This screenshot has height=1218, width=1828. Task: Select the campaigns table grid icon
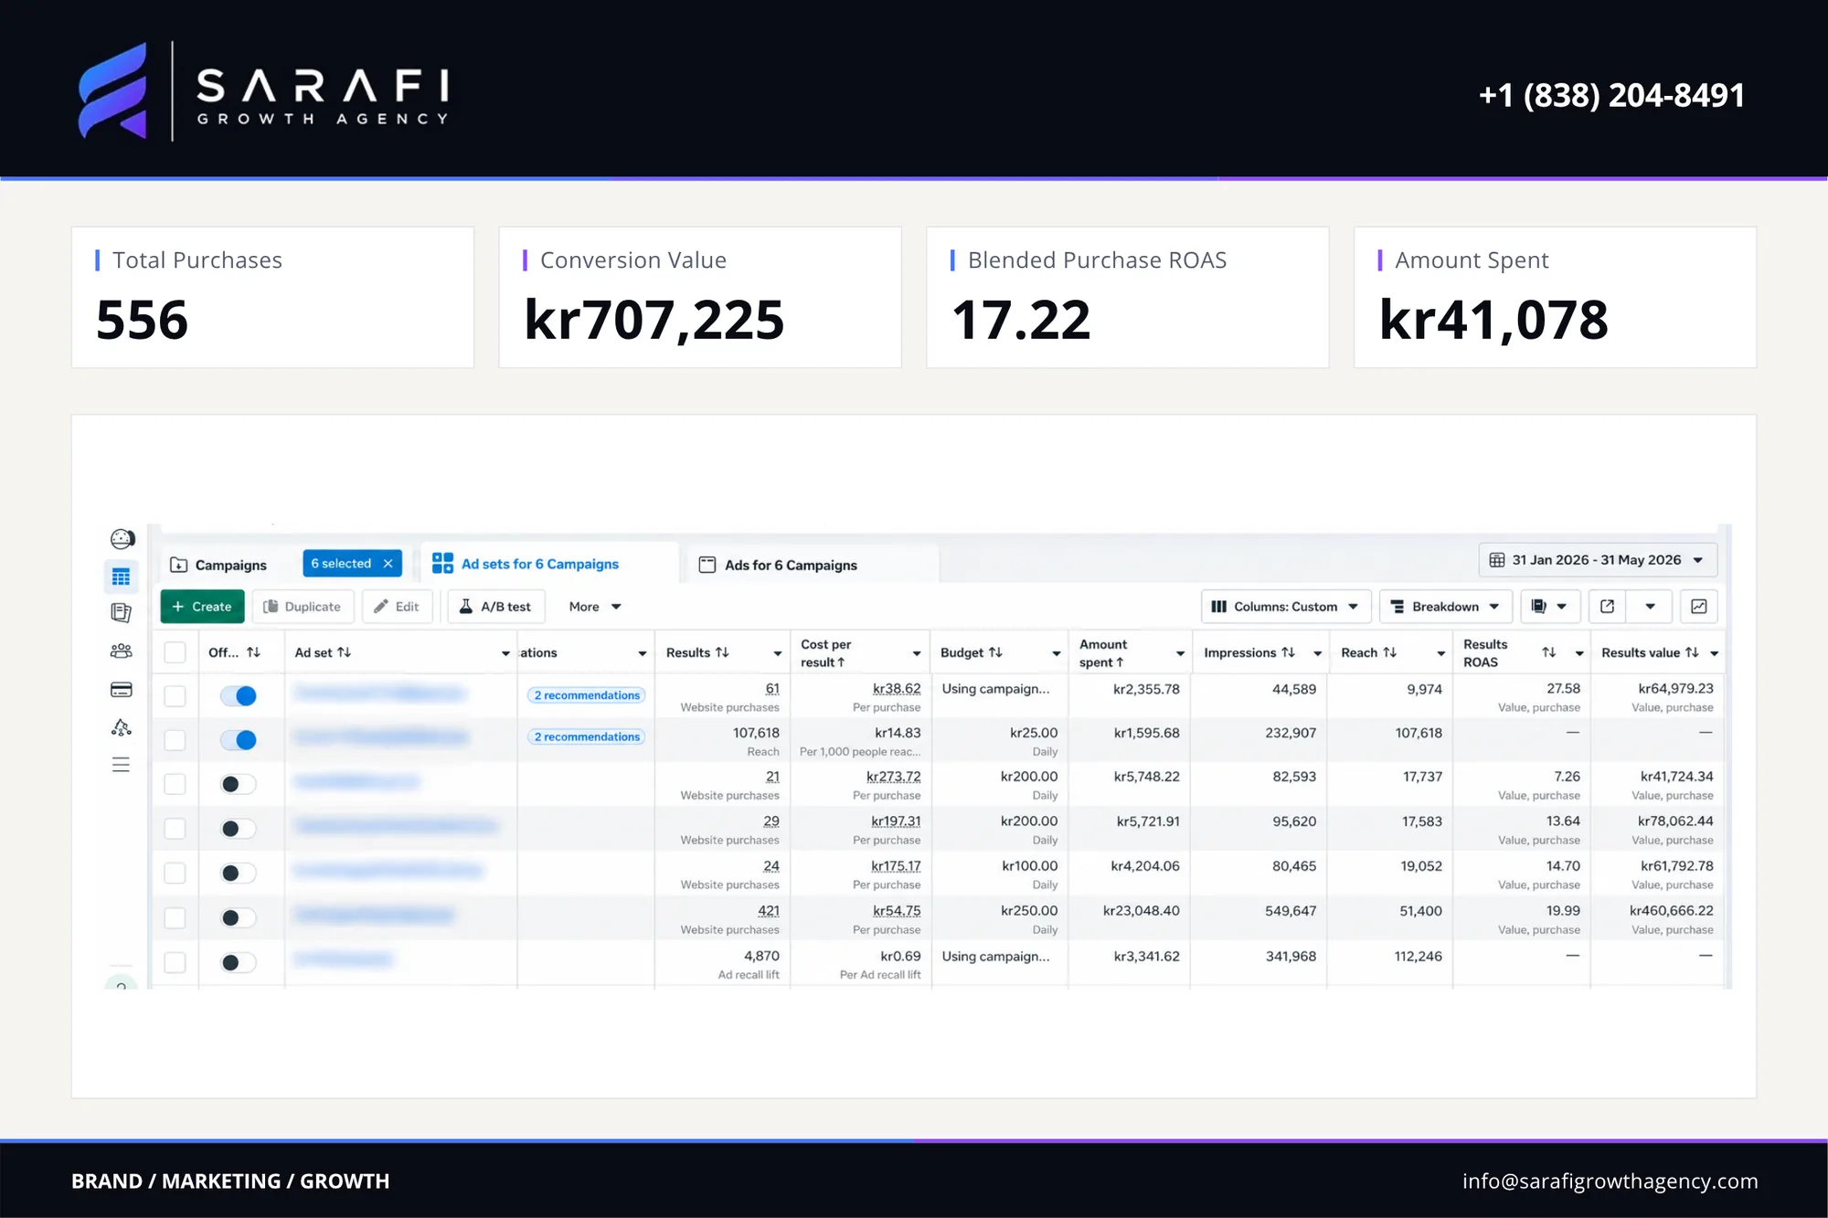tap(121, 577)
